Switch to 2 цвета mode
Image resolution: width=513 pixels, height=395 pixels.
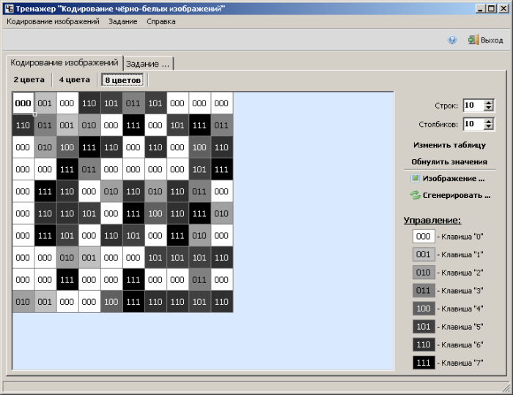click(29, 80)
